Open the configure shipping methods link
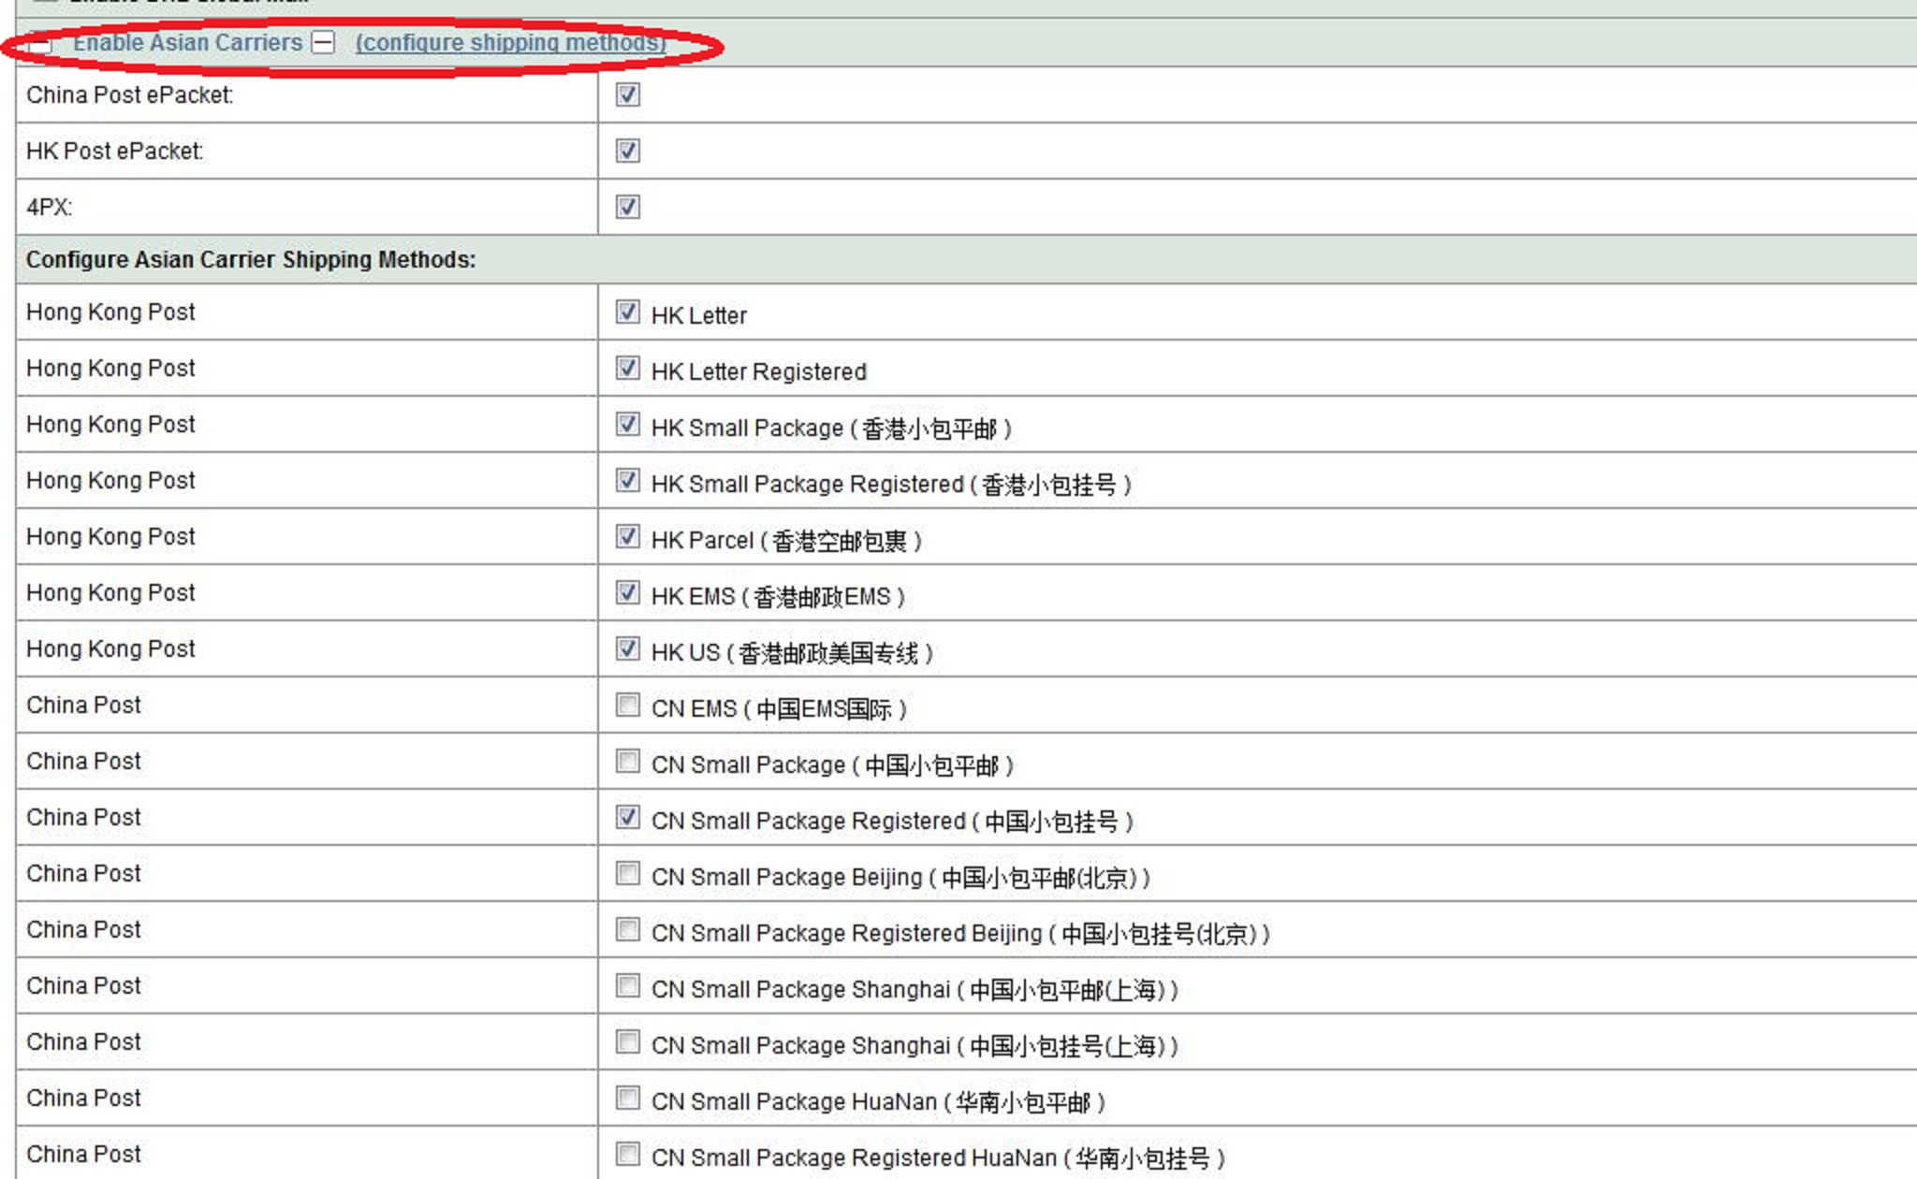The width and height of the screenshot is (1917, 1179). (x=511, y=43)
